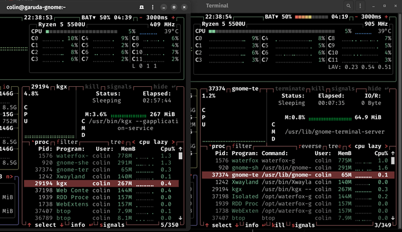This screenshot has width=402, height=232.
Task: Click net n> selector in kgx btop
Action: [9, 177]
